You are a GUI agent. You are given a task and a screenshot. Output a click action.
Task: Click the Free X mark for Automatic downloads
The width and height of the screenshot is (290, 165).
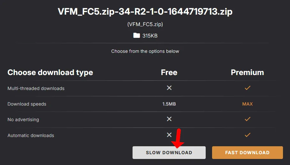(169, 135)
